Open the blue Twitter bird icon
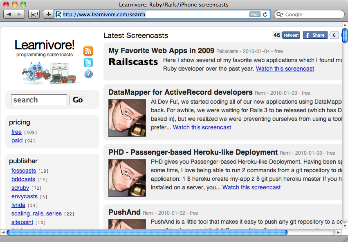 click(x=88, y=62)
